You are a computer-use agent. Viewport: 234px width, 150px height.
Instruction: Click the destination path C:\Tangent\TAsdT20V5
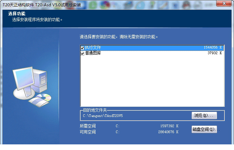click(x=103, y=116)
